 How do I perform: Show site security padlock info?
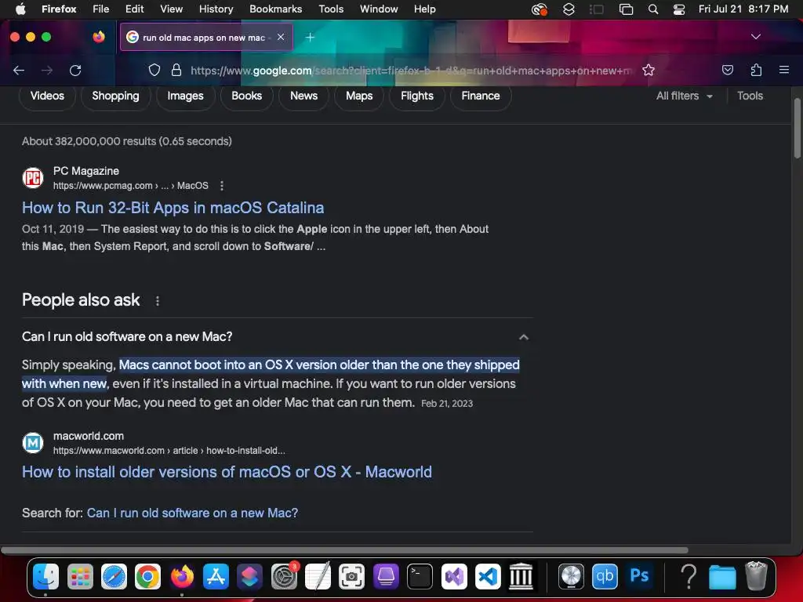(176, 70)
